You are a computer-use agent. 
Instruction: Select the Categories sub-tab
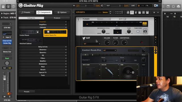(x=31, y=18)
